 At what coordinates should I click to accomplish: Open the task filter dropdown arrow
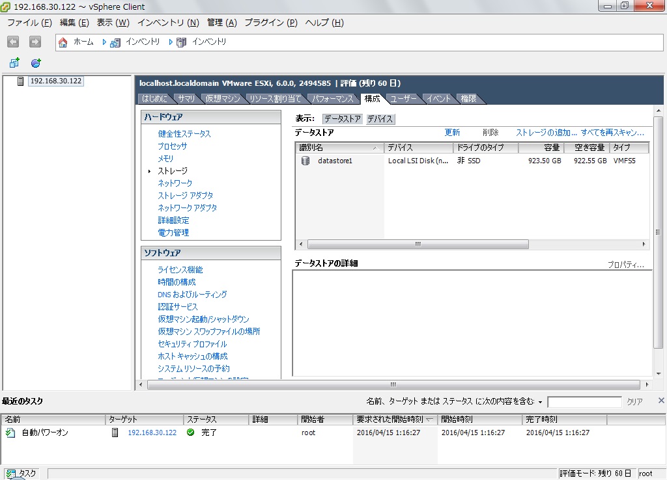click(x=540, y=402)
